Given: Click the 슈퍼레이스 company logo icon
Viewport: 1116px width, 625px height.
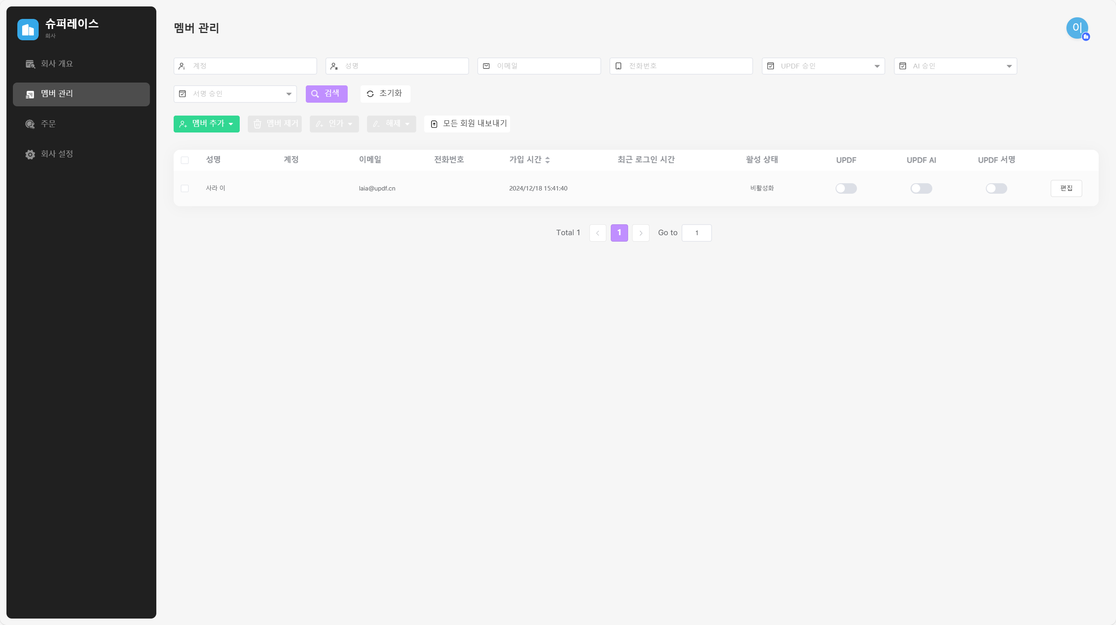Looking at the screenshot, I should [x=28, y=29].
